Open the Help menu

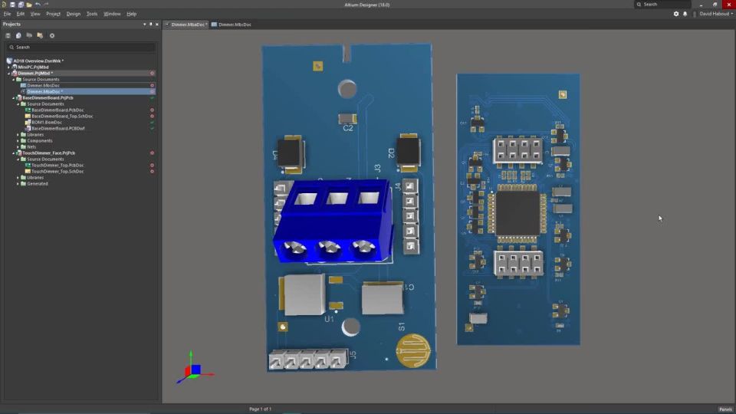[131, 14]
